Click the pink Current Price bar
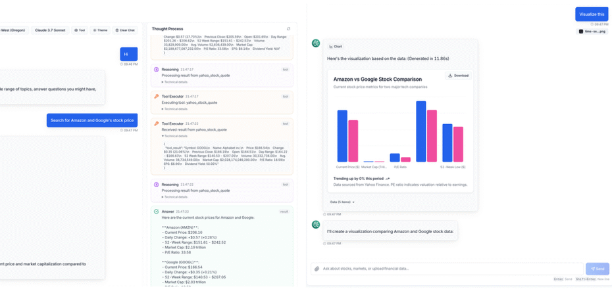Screen dimensions: 612x293 353,141
